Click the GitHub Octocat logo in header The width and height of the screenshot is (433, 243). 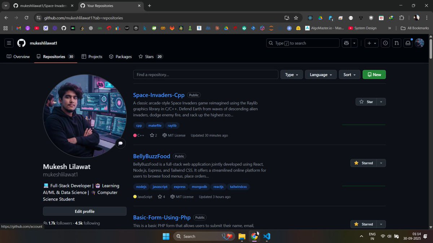[x=21, y=43]
